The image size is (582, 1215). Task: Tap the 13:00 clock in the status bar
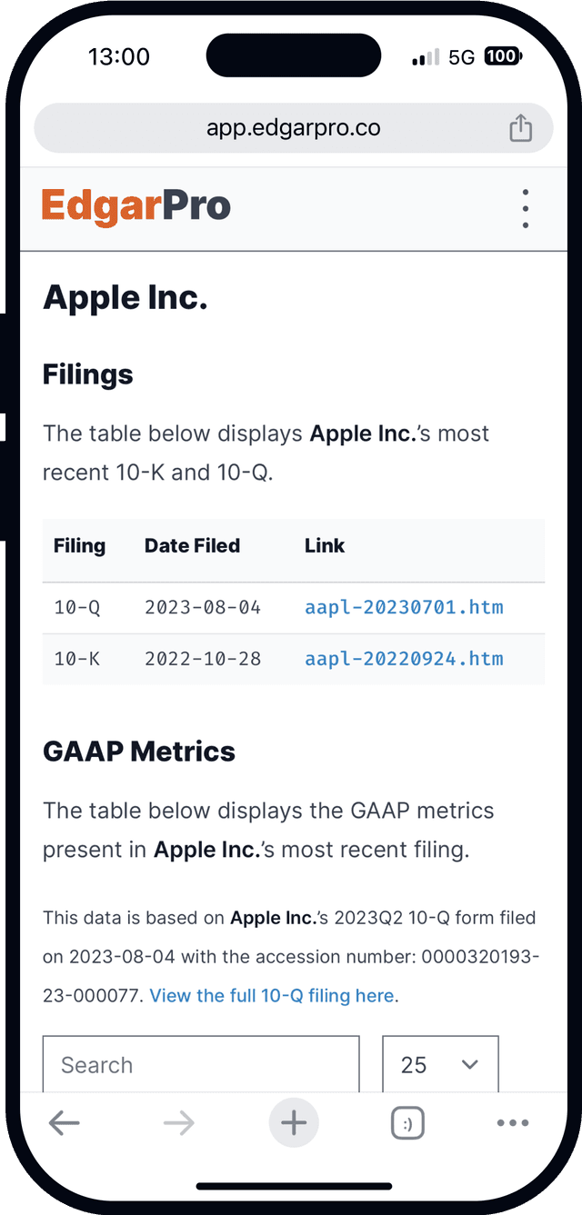(x=119, y=57)
